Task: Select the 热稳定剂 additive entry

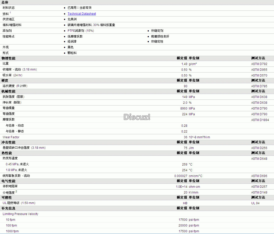Action: tap(157, 31)
